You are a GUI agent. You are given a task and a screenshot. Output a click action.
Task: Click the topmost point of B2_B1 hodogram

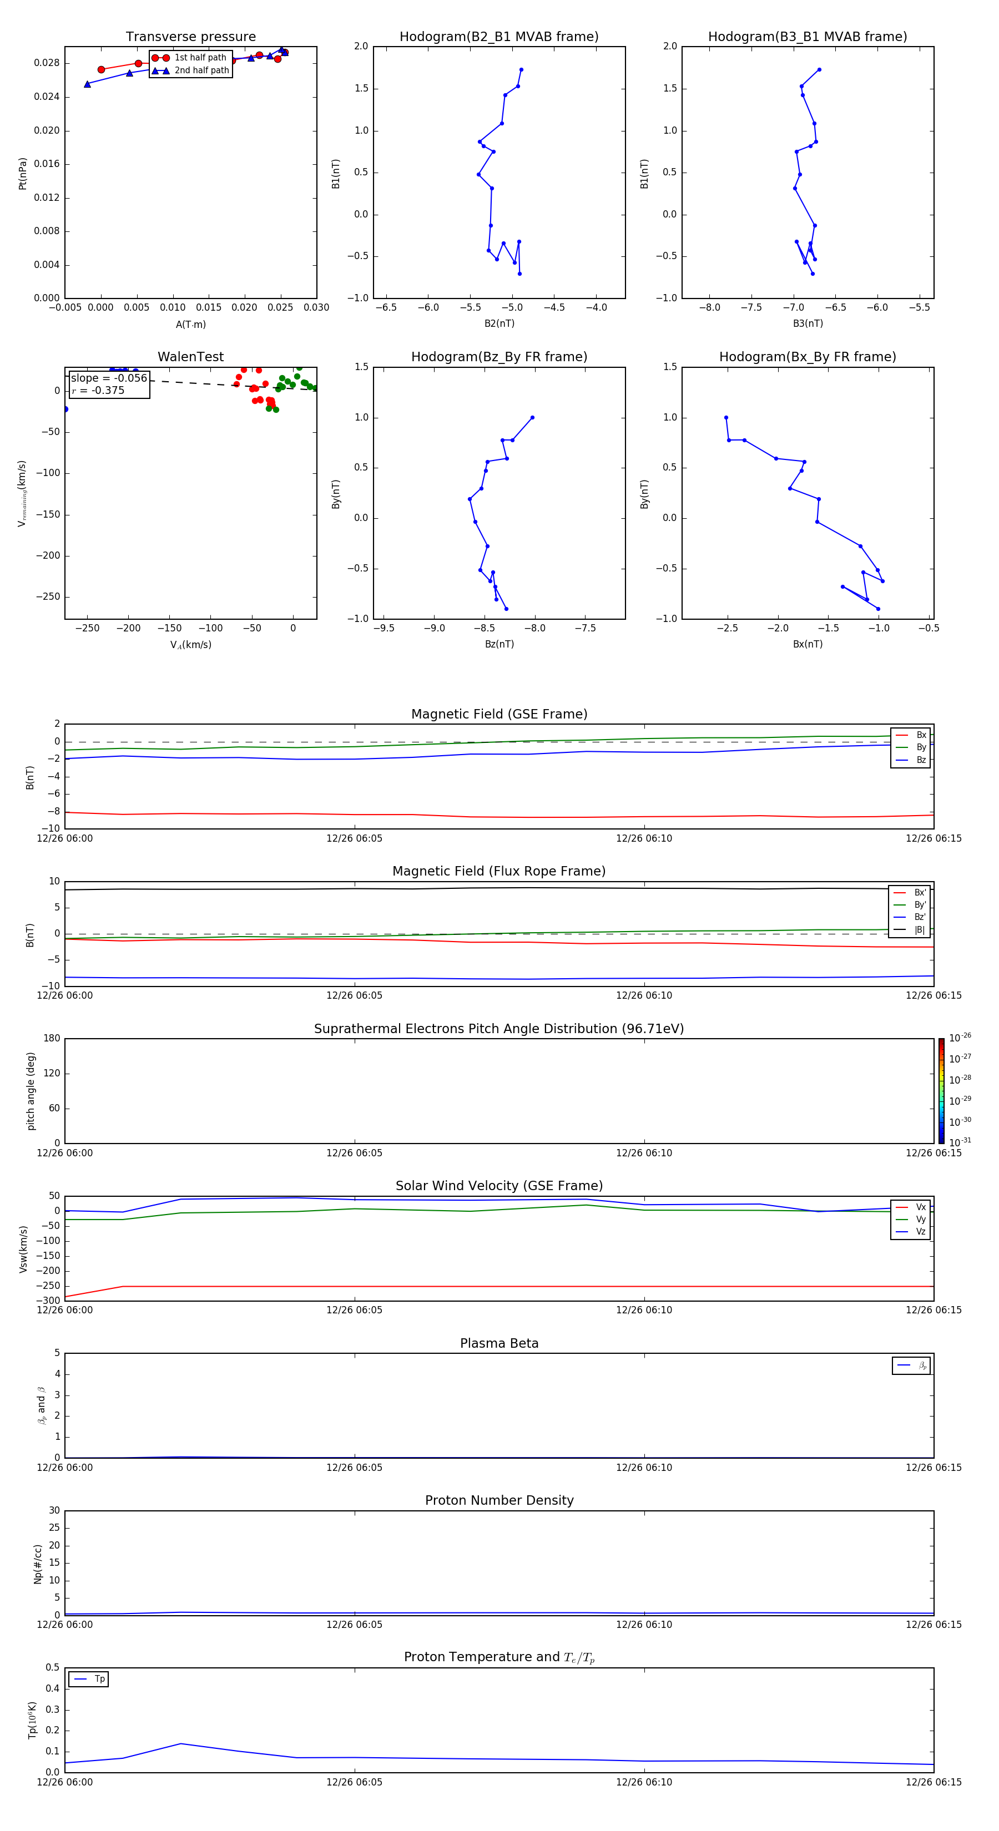(x=521, y=70)
